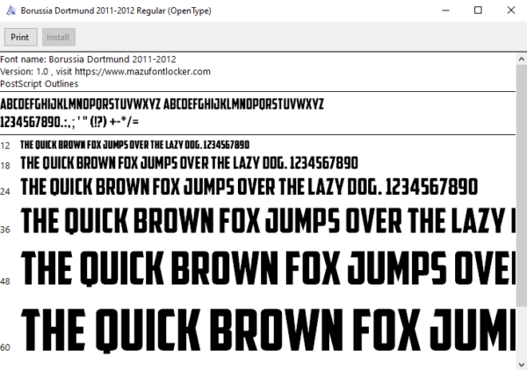Click the Print button
This screenshot has width=527, height=370.
point(20,37)
